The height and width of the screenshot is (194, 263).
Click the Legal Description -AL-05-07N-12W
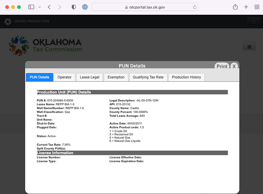coord(147,100)
